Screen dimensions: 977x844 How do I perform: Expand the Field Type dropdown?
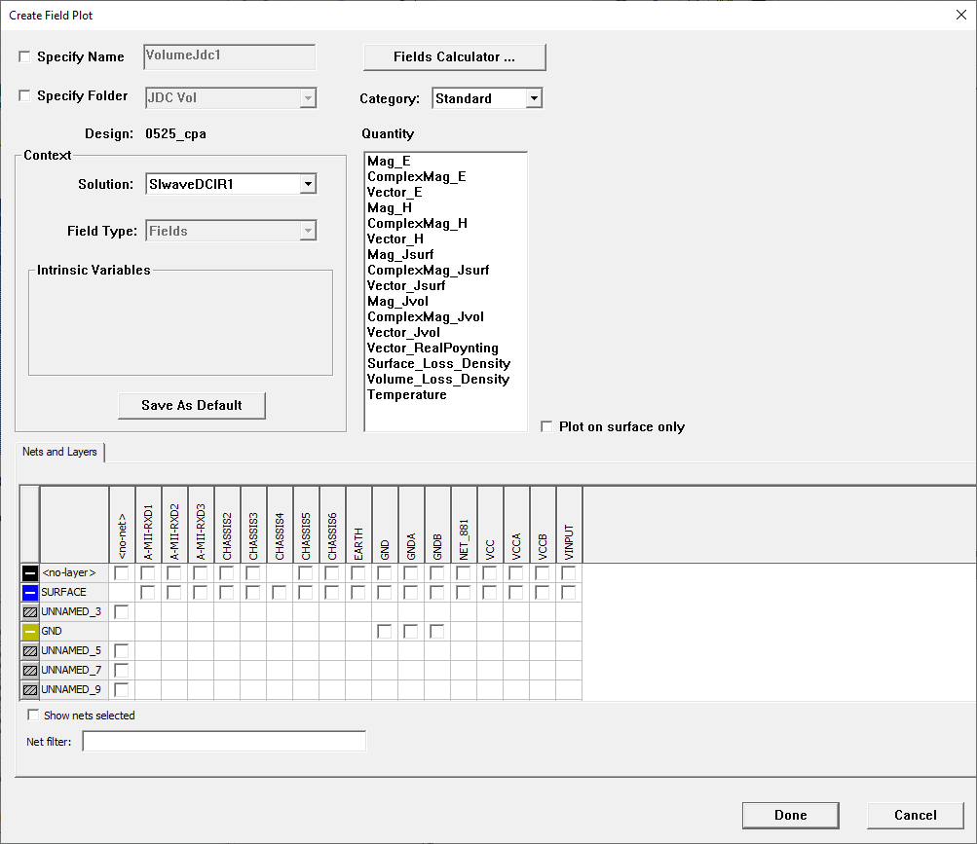[x=308, y=231]
